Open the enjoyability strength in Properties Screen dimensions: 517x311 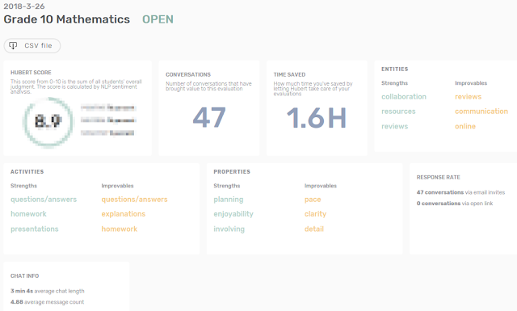pyautogui.click(x=233, y=214)
